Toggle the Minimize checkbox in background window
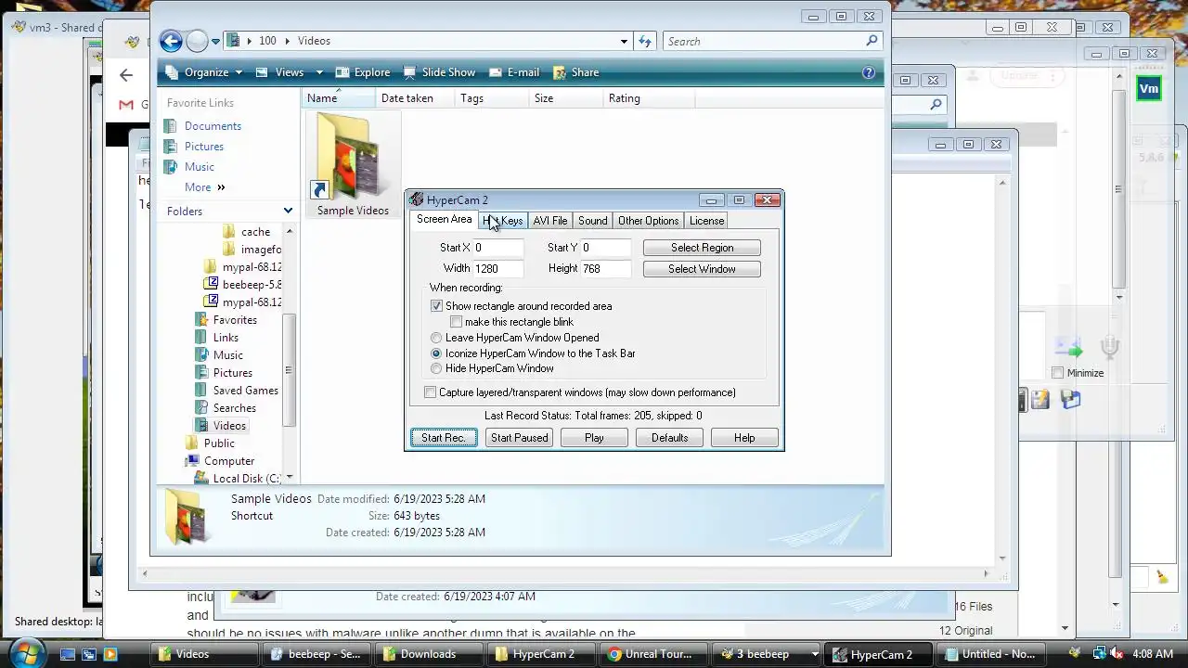The width and height of the screenshot is (1188, 668). point(1058,373)
